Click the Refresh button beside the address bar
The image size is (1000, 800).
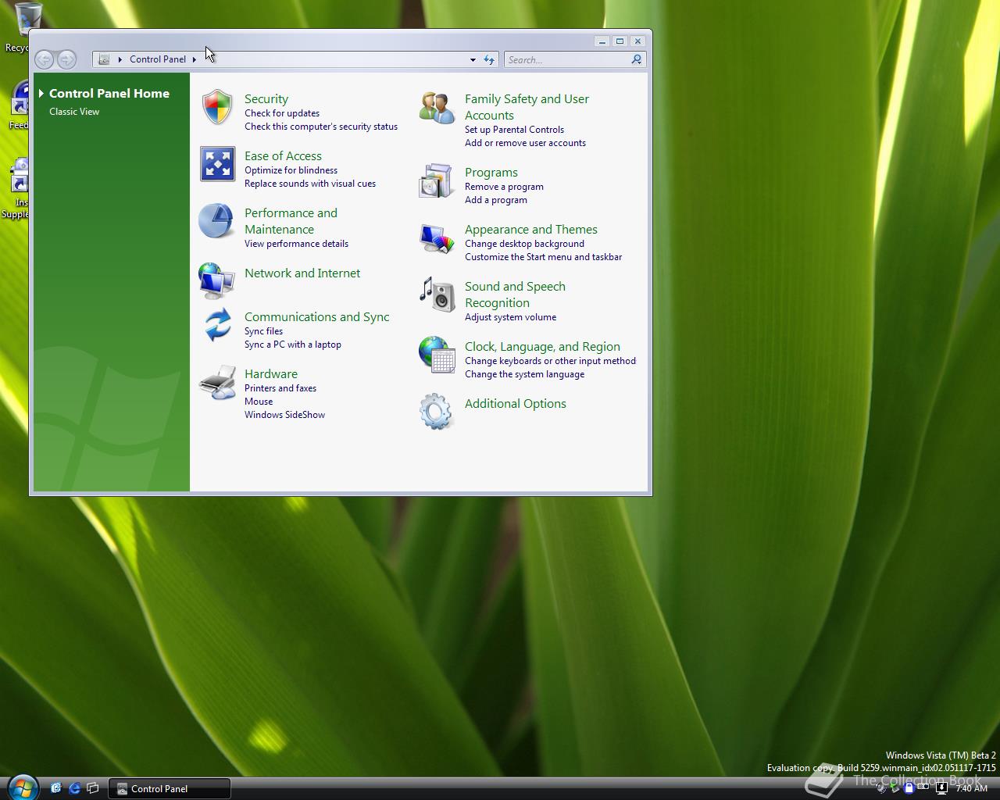[489, 59]
